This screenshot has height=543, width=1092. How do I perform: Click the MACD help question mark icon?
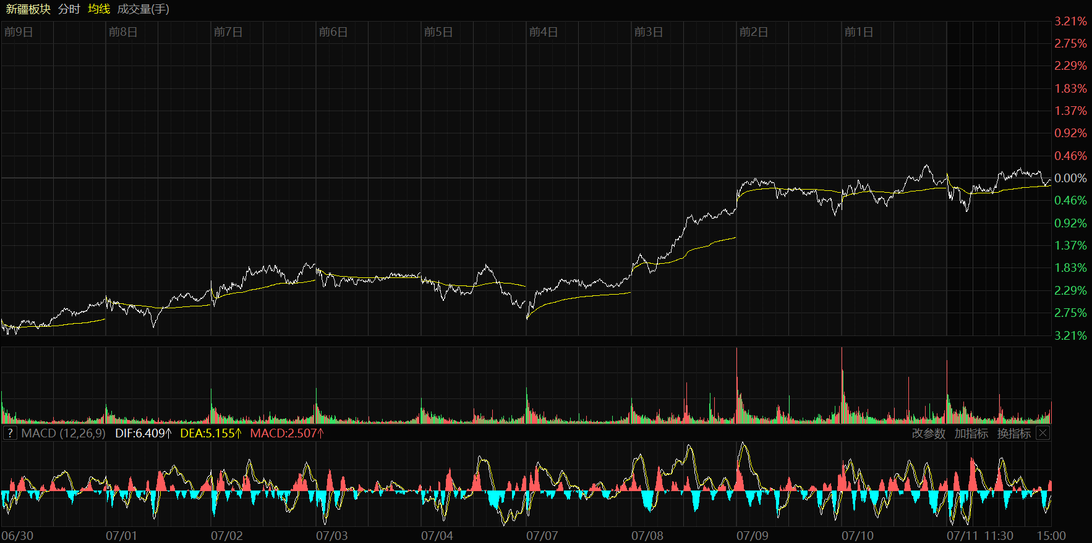tap(10, 433)
